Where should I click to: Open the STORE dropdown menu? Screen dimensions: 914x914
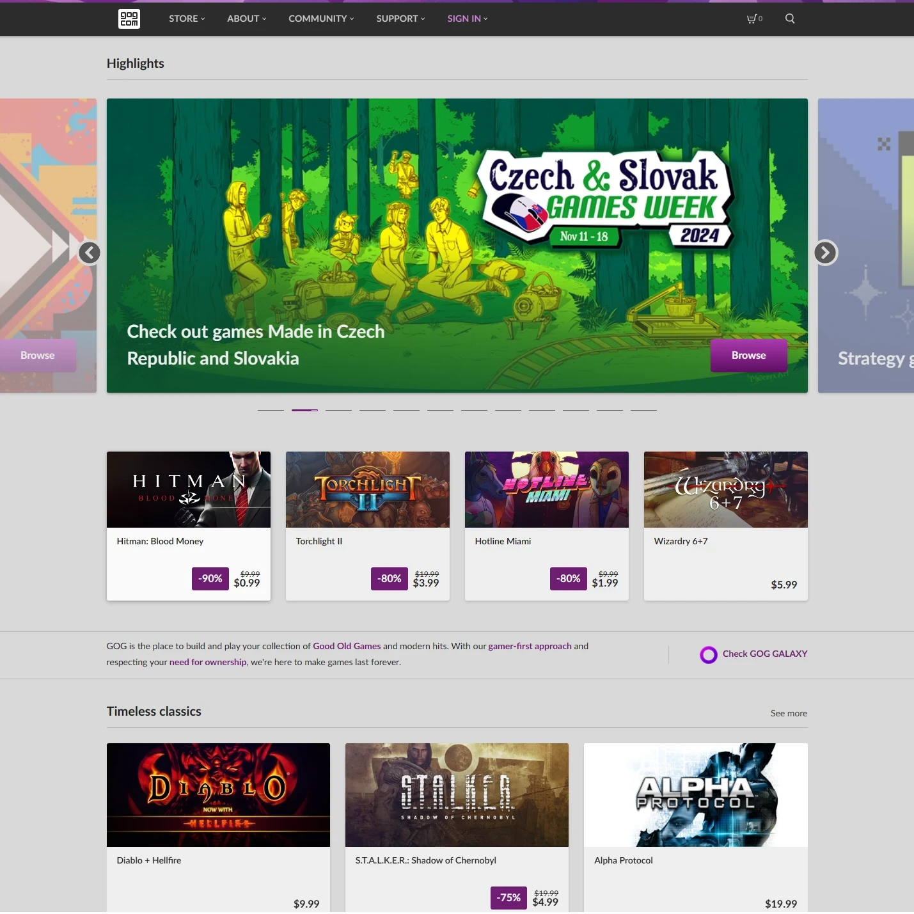tap(185, 19)
